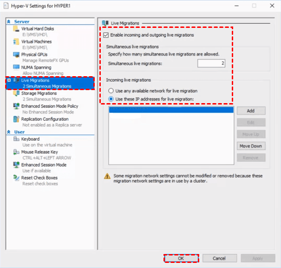Click the Live Migrations header icon in right pane
Viewport: 281px width, 268px height.
tap(105, 23)
